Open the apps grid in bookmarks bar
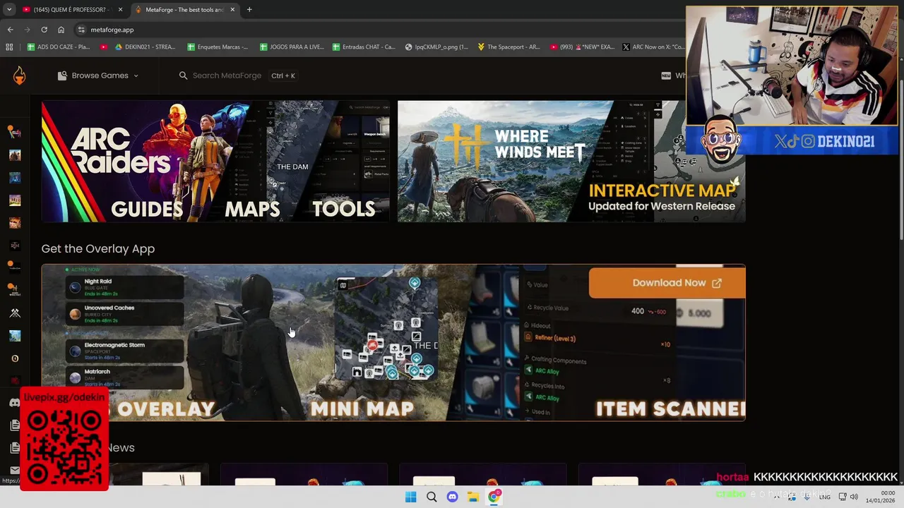The width and height of the screenshot is (904, 508). pos(9,47)
